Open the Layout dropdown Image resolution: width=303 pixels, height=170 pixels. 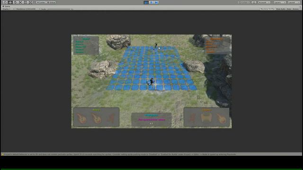tap(294, 2)
